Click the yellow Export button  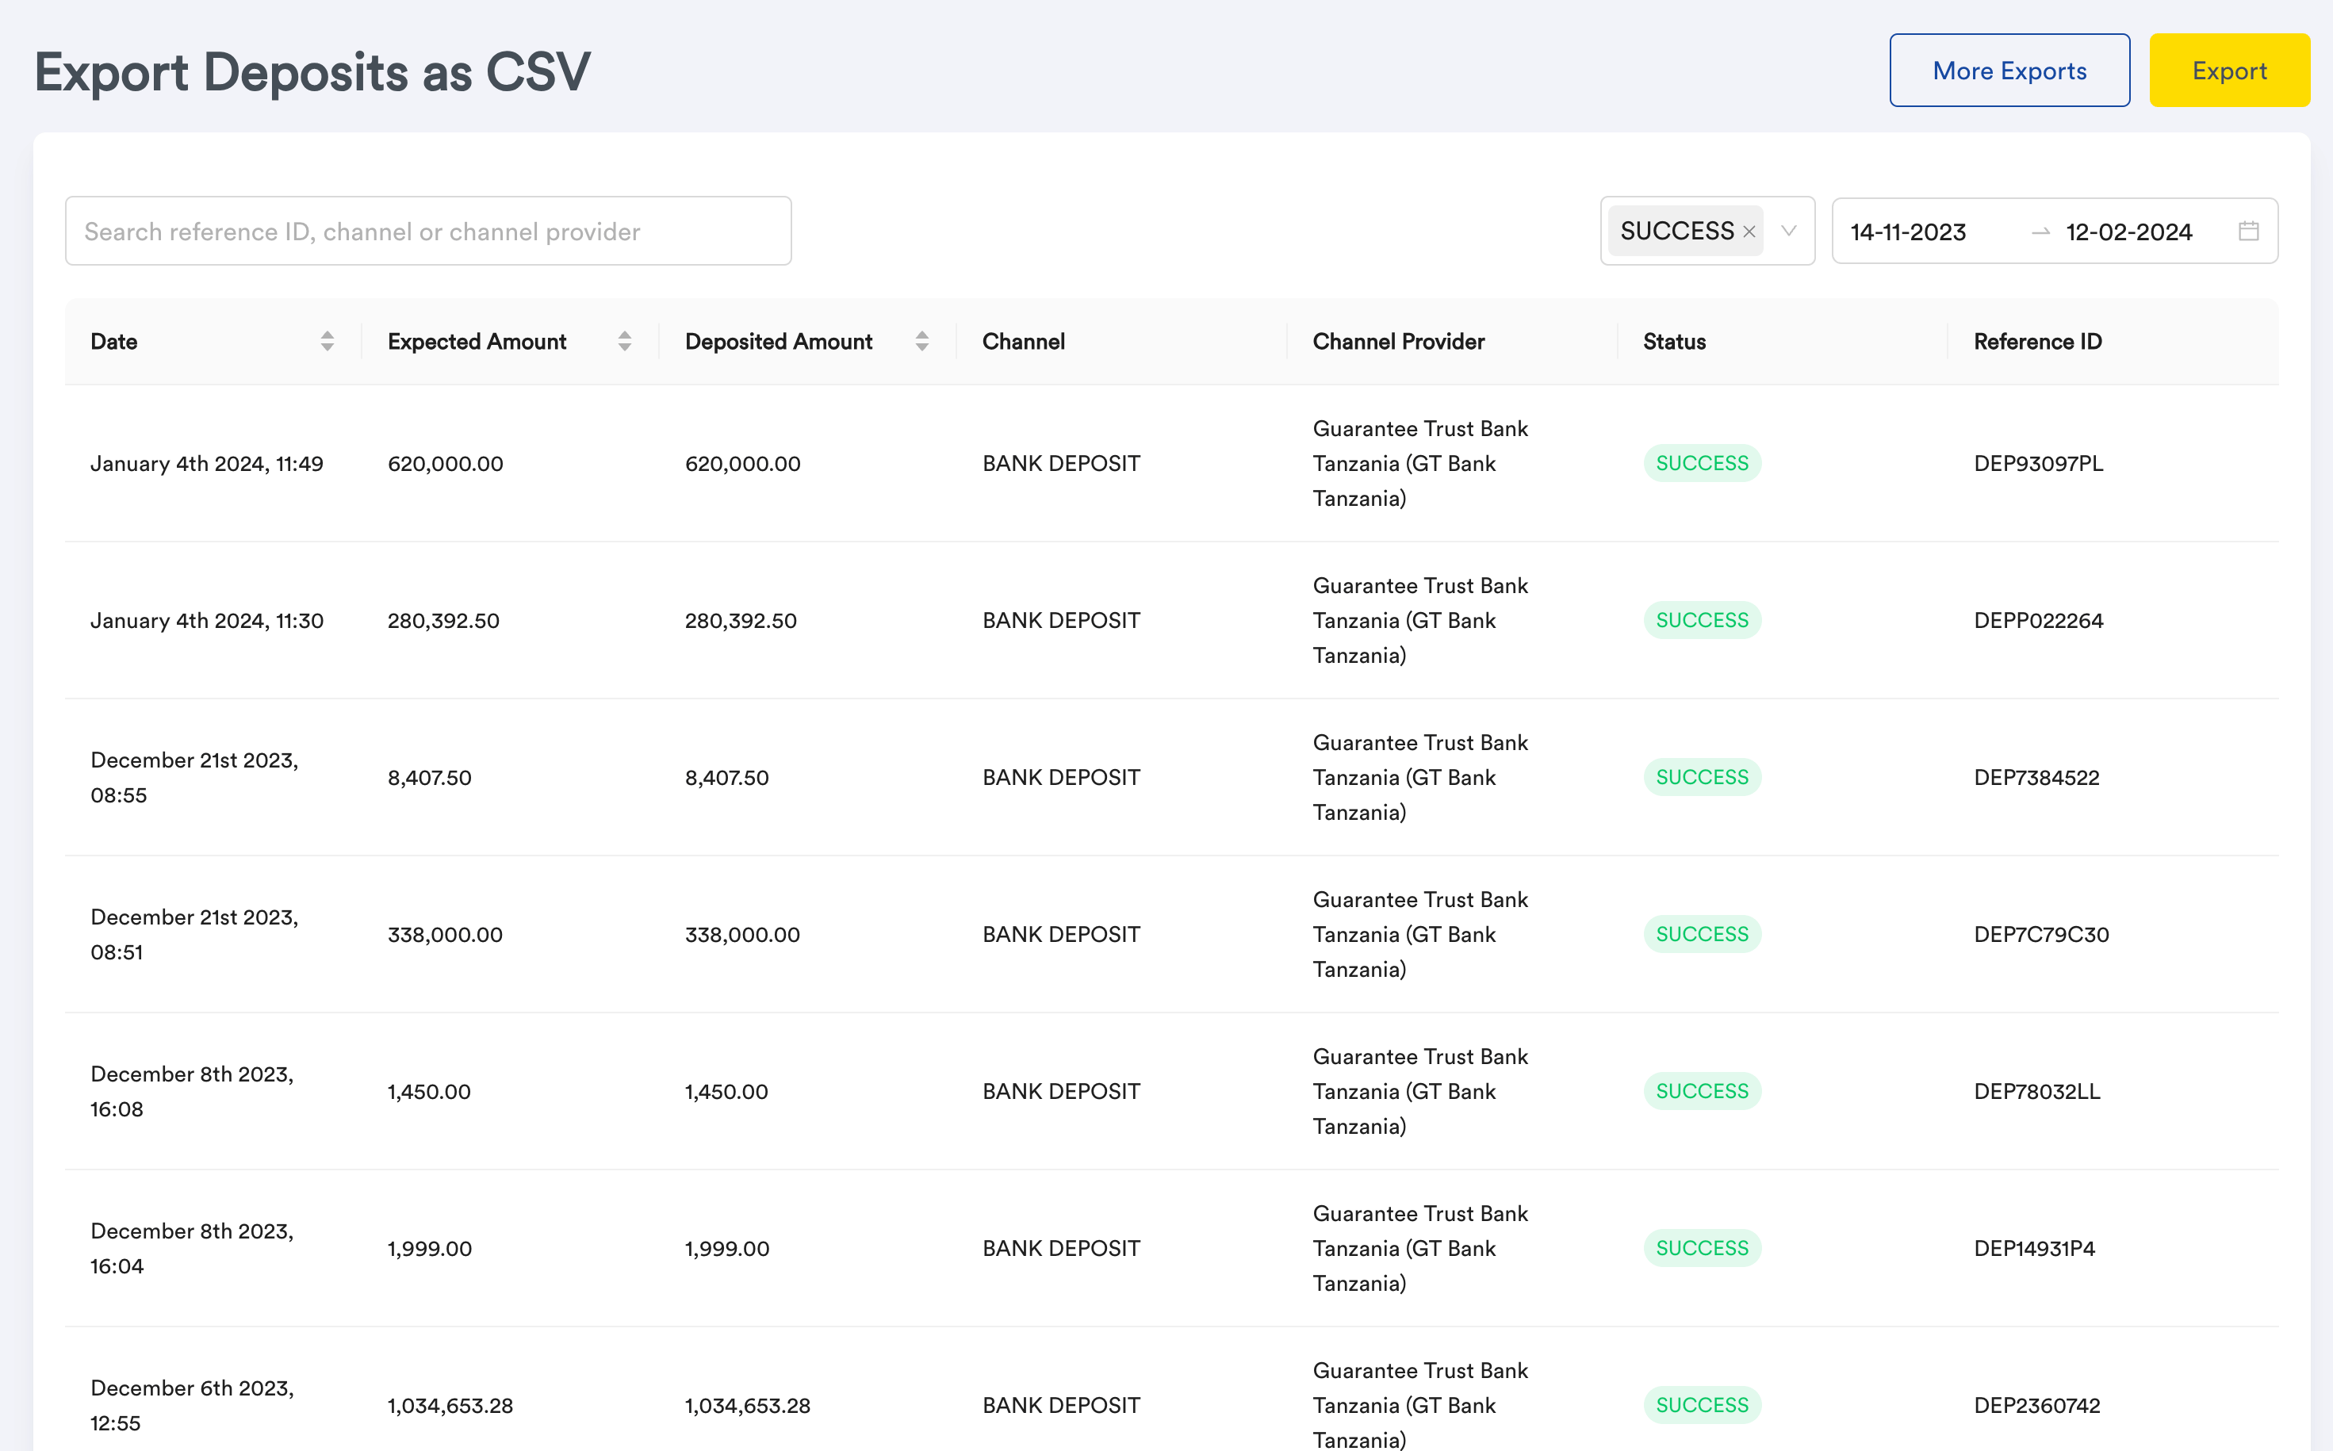click(x=2229, y=70)
